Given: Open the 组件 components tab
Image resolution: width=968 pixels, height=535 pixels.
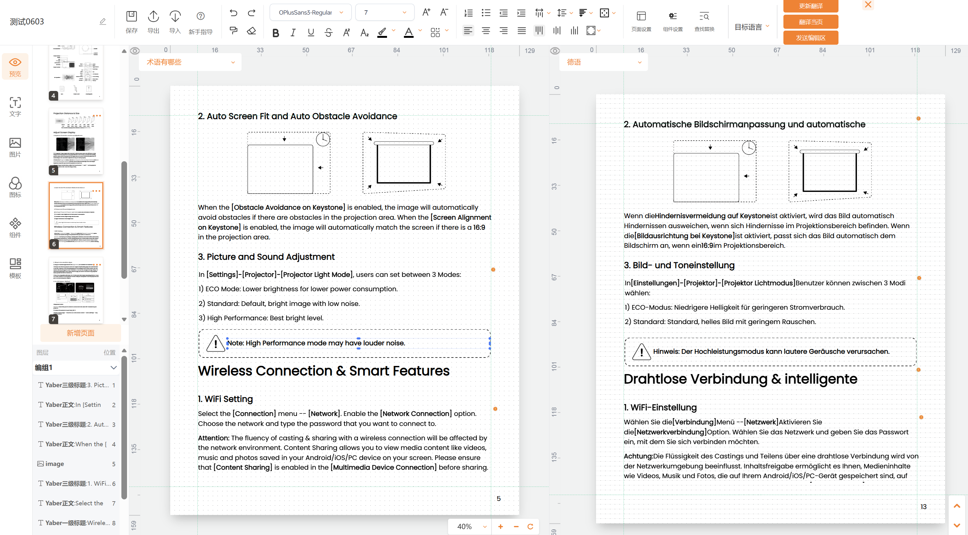Looking at the screenshot, I should [15, 228].
